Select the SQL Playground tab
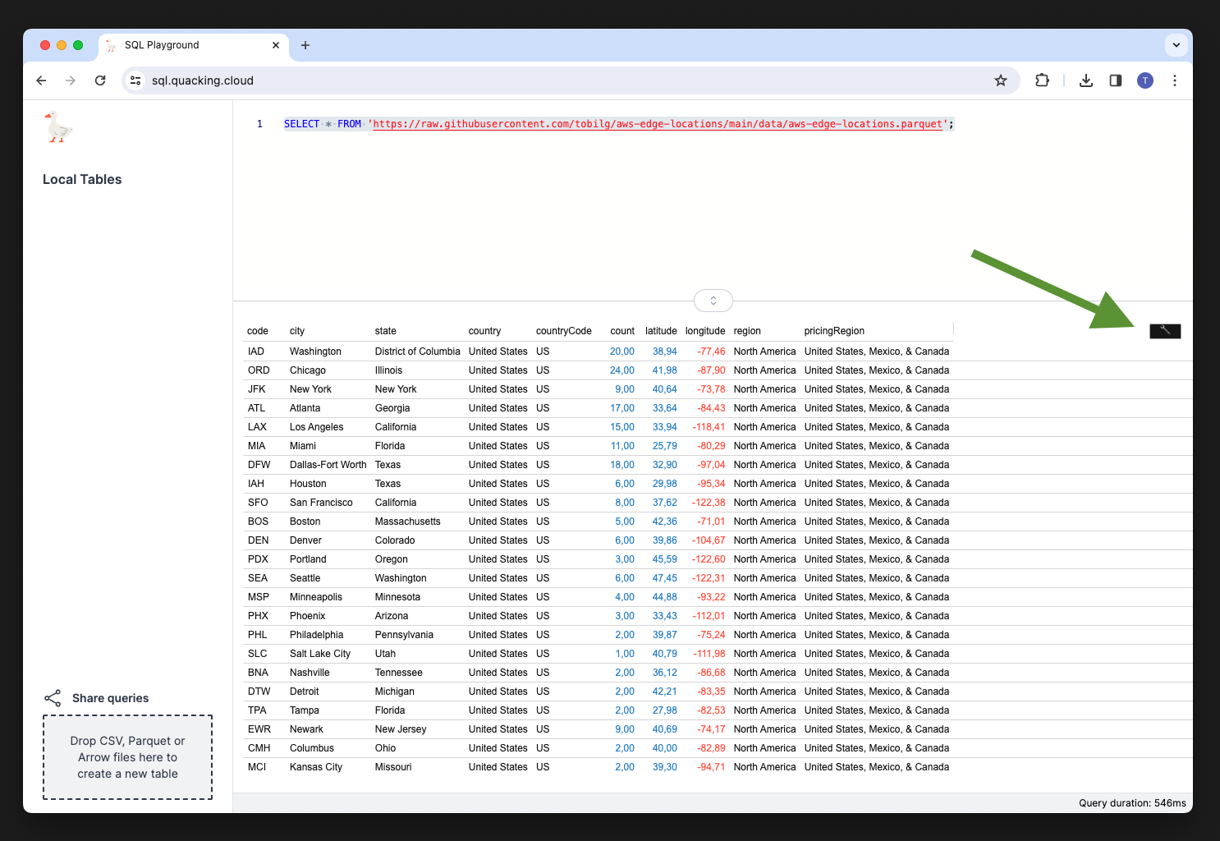The image size is (1220, 841). click(x=162, y=45)
